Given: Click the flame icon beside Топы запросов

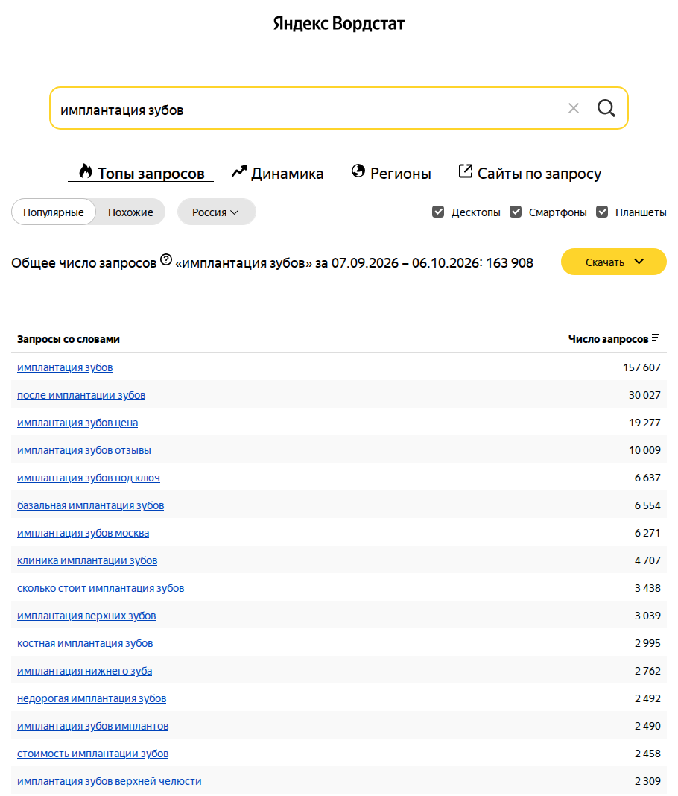Looking at the screenshot, I should pos(85,171).
